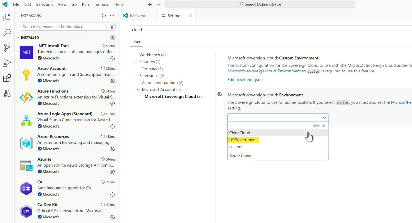412x223 pixels.
Task: Open the Go menu
Action: point(74,4)
